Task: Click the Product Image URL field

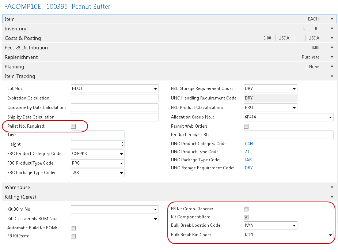Action: (289, 135)
